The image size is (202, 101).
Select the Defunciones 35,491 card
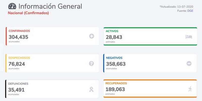(52, 89)
